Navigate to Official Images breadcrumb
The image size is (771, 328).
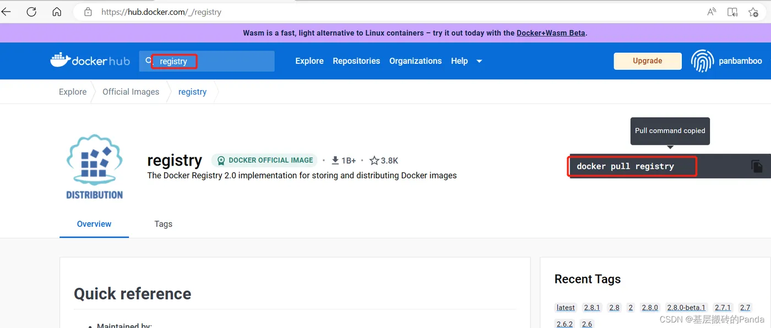click(131, 91)
